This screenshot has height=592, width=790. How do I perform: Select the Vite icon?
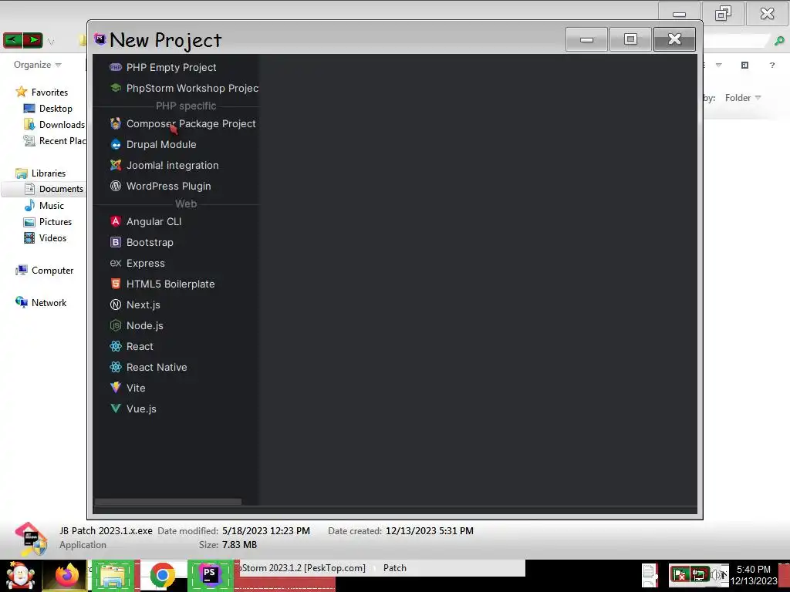[116, 388]
